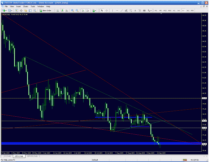Expand the New Chart dropdown arrow

(x=6, y=11)
